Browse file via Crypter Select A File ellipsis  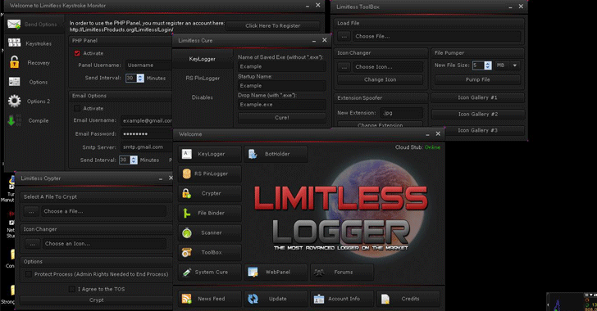coord(31,211)
